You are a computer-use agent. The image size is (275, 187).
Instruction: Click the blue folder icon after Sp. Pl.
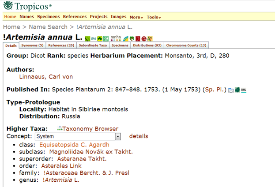[x=231, y=90]
